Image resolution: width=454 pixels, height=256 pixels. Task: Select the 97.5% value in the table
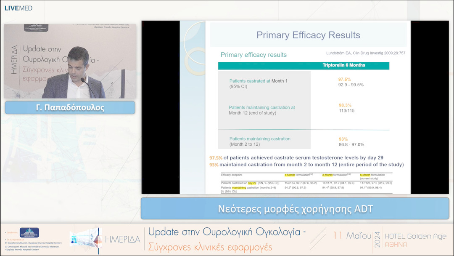click(344, 79)
